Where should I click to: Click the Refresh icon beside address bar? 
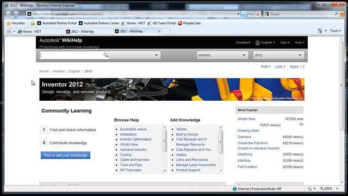pos(251,14)
